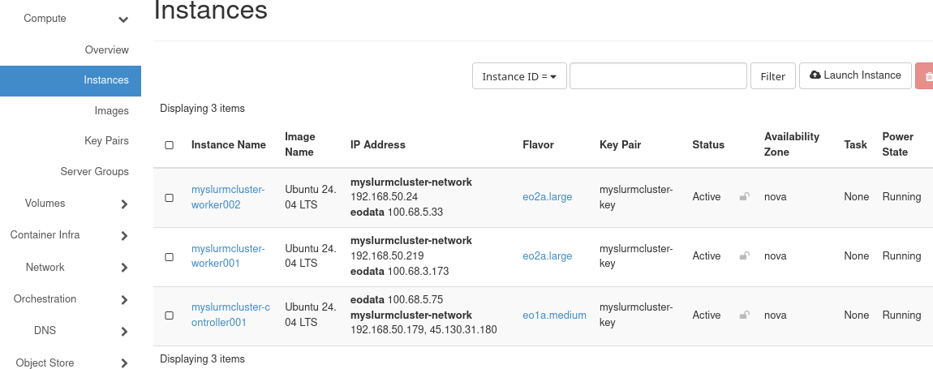The width and height of the screenshot is (933, 369).
Task: Open the Server Groups page
Action: pyautogui.click(x=94, y=171)
